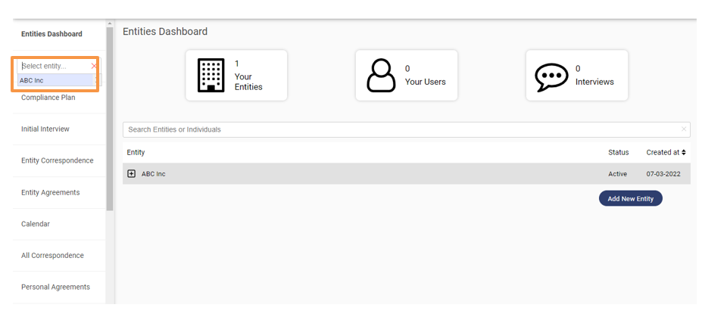This screenshot has height=317, width=702.
Task: Go to Compliance Plan menu item
Action: [x=48, y=98]
